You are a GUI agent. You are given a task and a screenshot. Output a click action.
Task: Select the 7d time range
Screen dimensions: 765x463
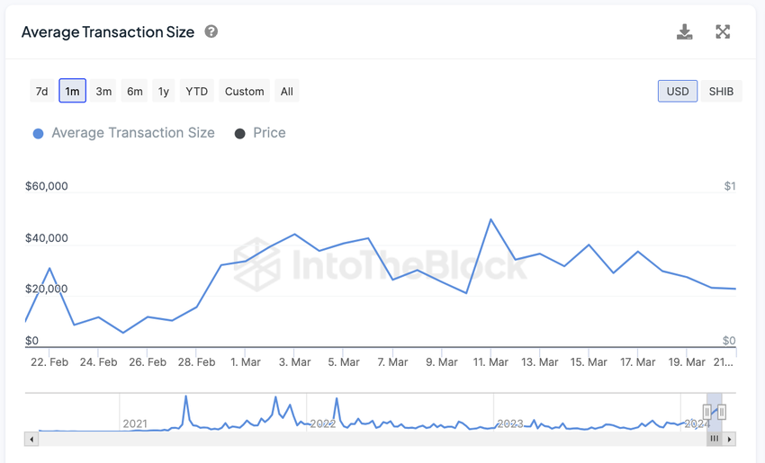coord(41,91)
